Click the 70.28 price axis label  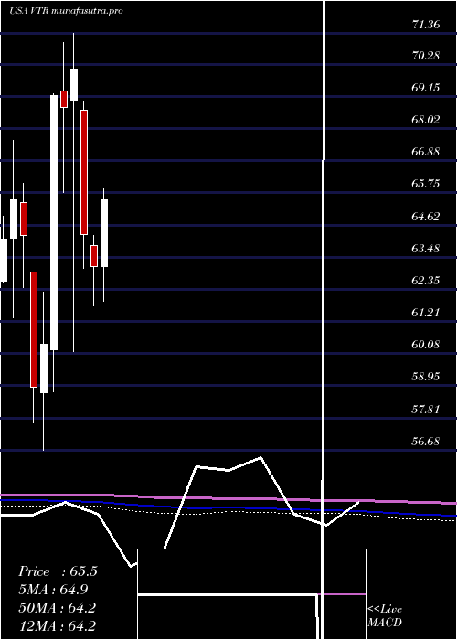point(426,55)
